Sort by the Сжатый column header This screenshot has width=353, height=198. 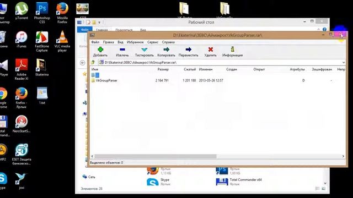point(190,69)
